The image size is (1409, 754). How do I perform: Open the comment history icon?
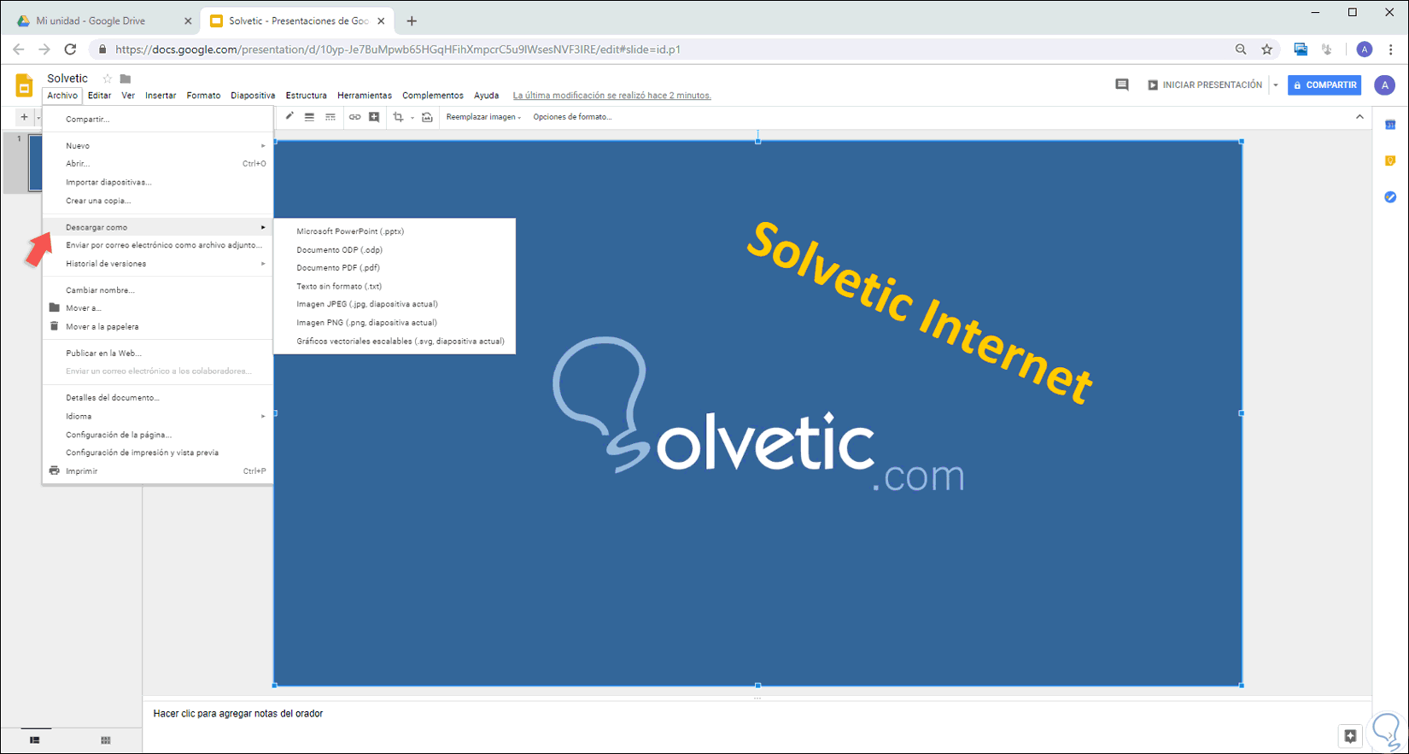1122,85
